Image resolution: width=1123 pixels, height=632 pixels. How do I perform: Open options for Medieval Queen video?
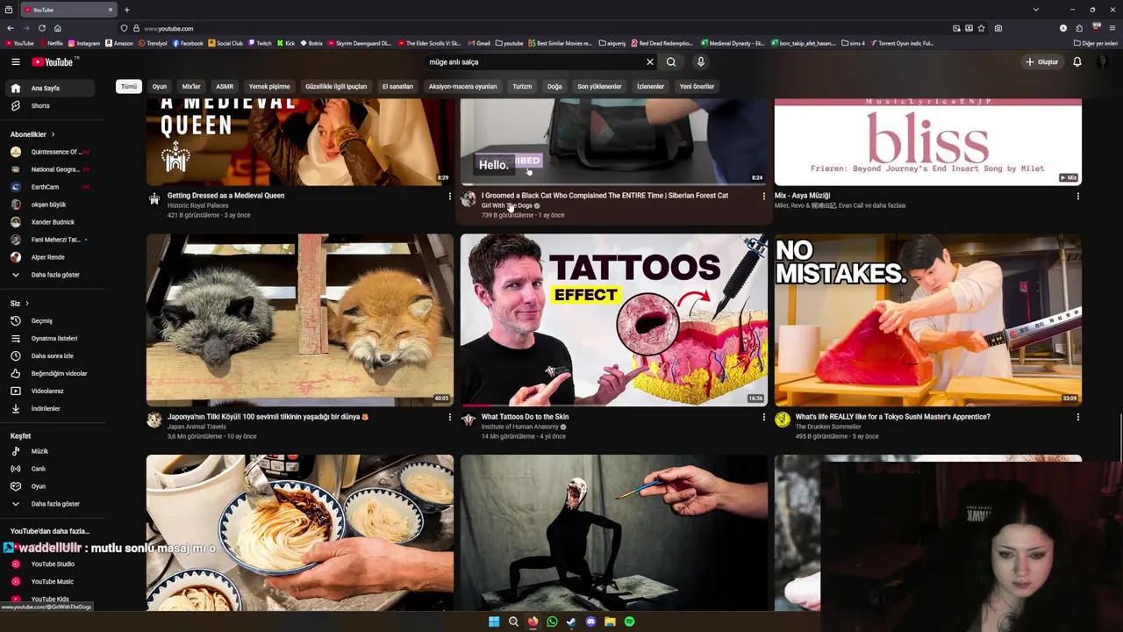449,196
